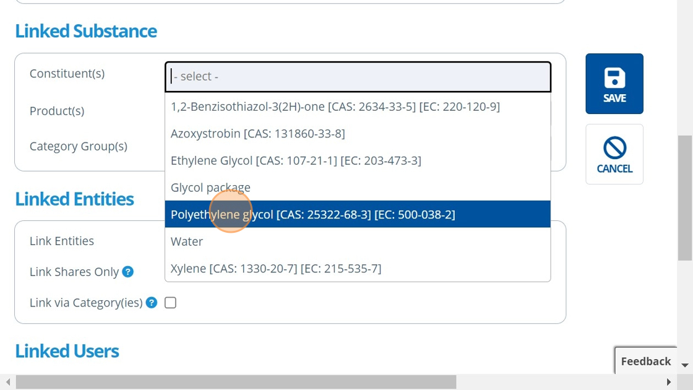Image resolution: width=693 pixels, height=390 pixels.
Task: Click the Save floppy disk icon
Action: [x=614, y=78]
